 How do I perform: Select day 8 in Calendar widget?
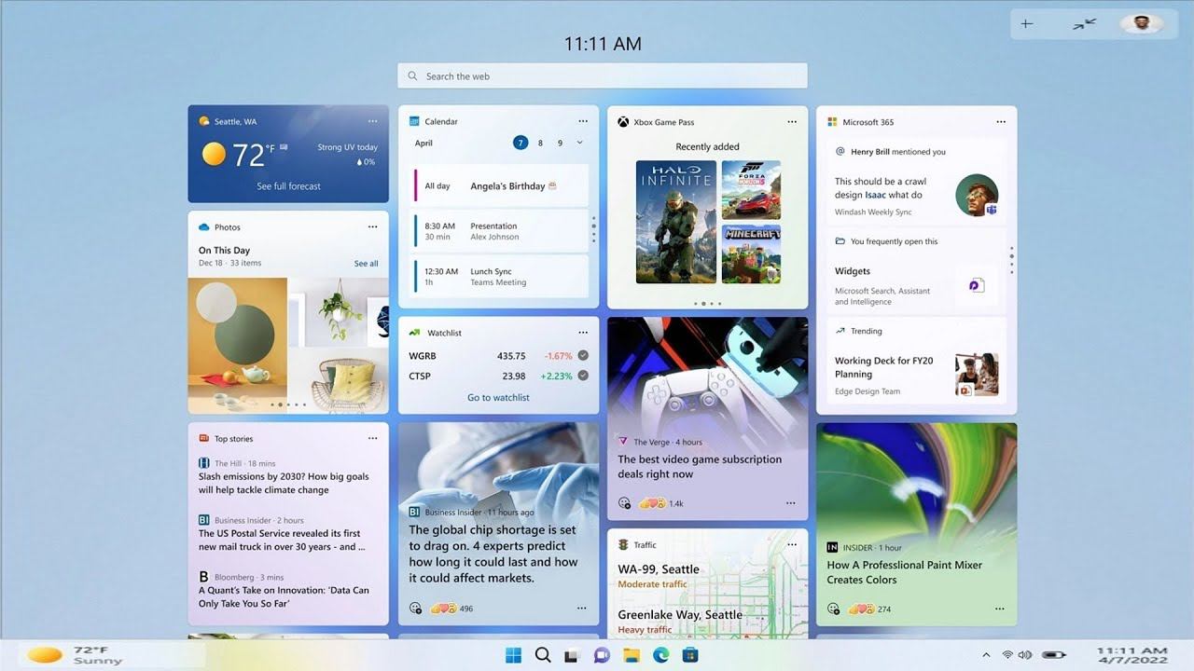540,143
